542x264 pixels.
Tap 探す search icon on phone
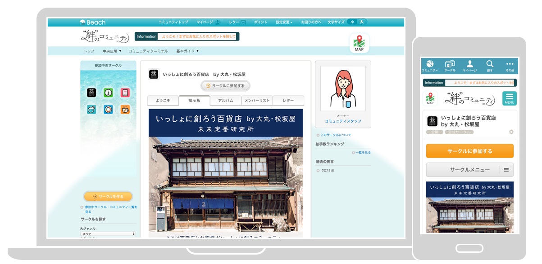pyautogui.click(x=490, y=66)
